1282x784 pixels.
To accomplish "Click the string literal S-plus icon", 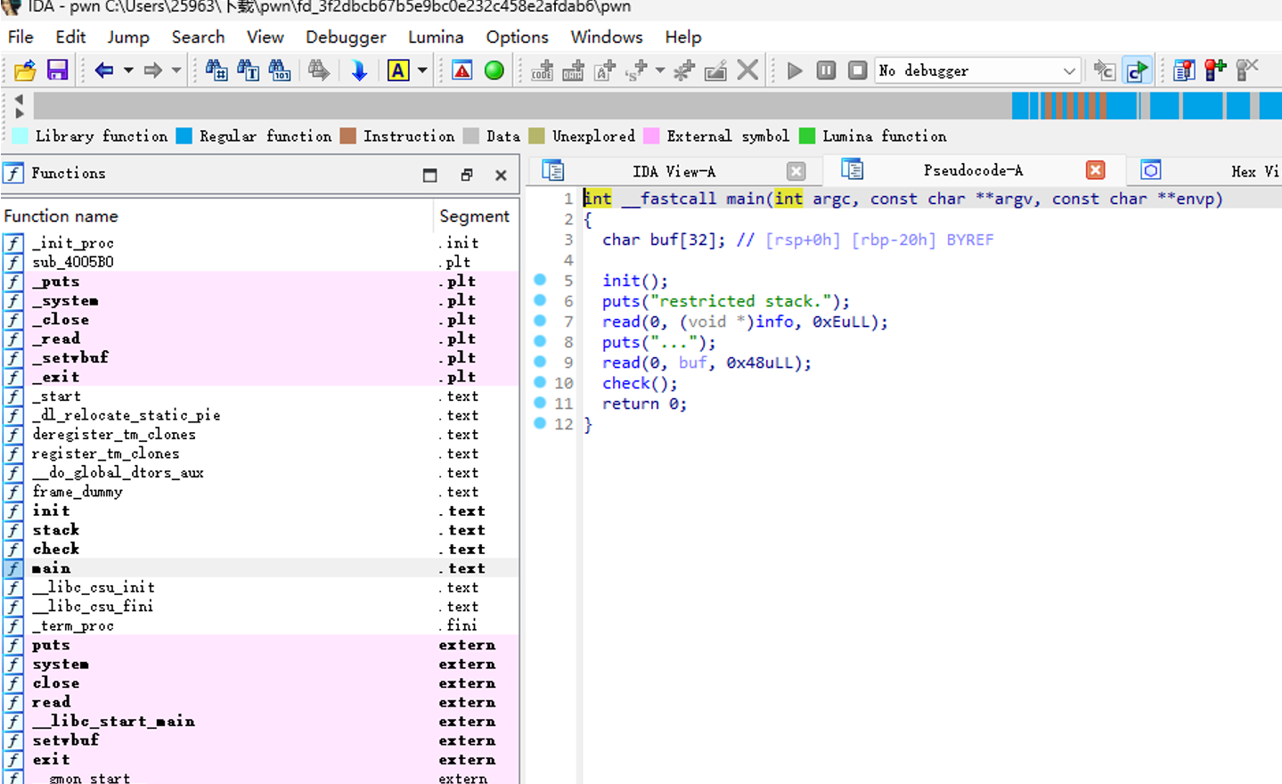I will 636,70.
